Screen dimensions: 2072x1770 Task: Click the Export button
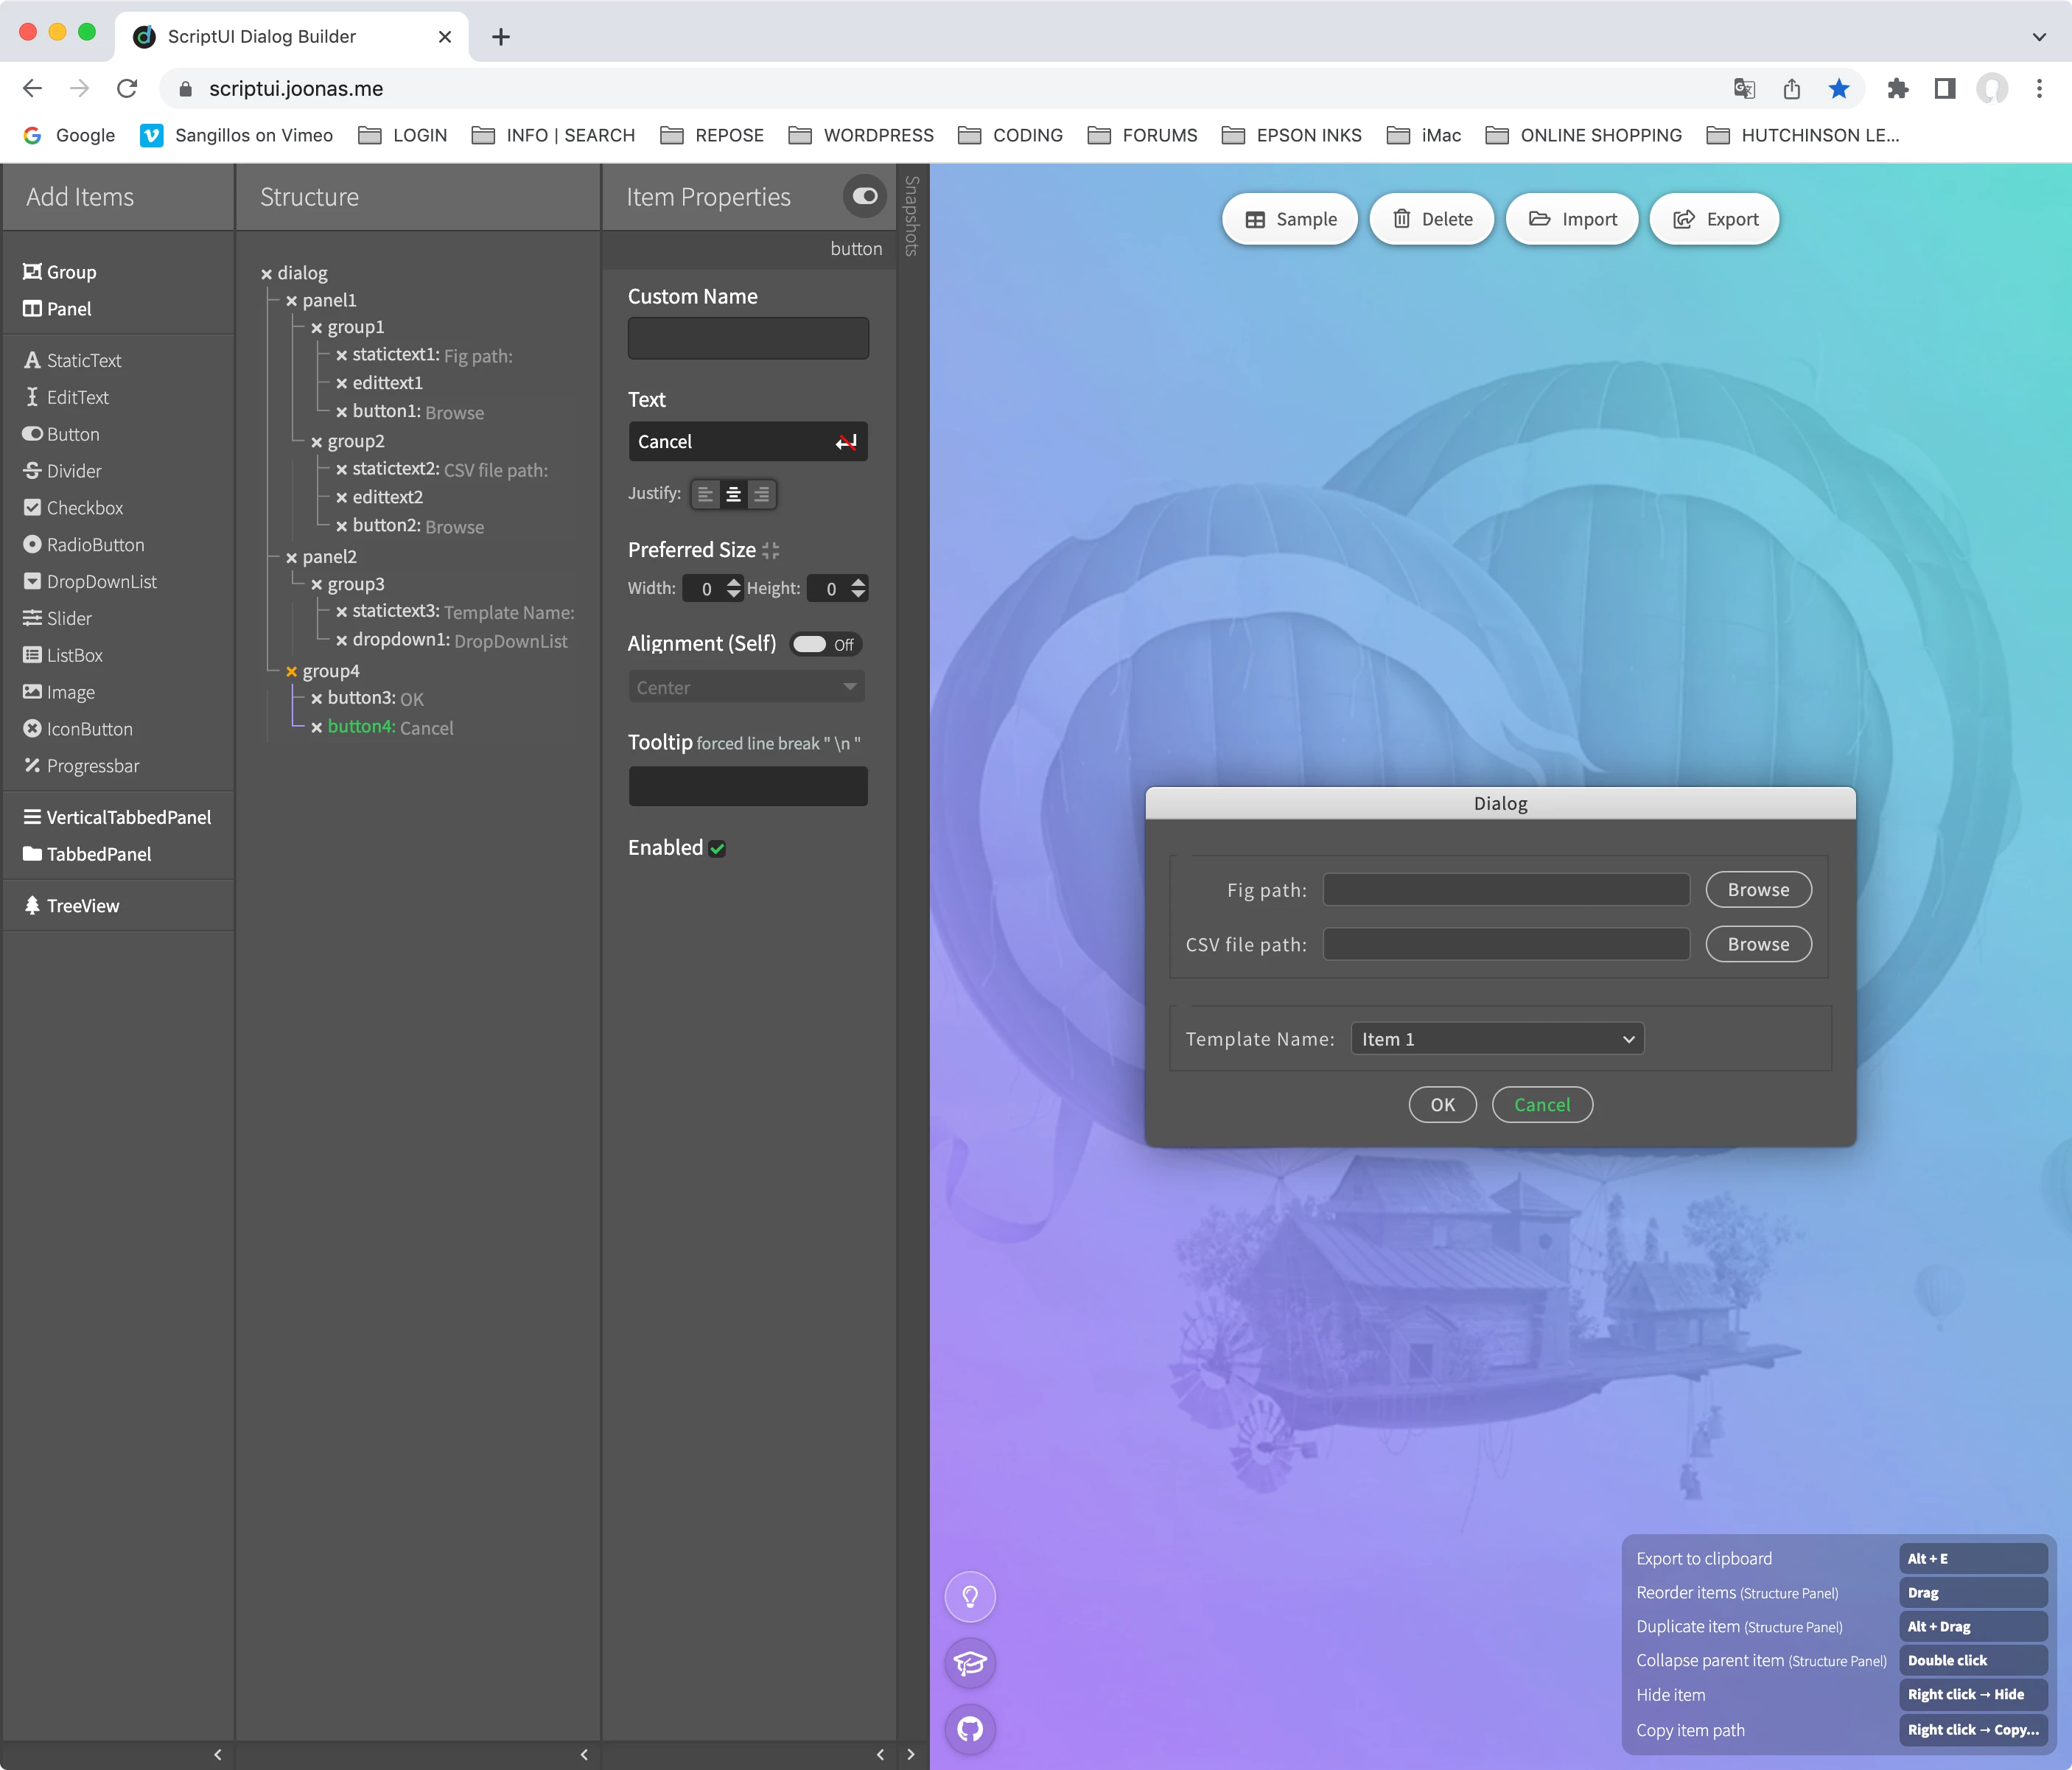click(x=1714, y=219)
